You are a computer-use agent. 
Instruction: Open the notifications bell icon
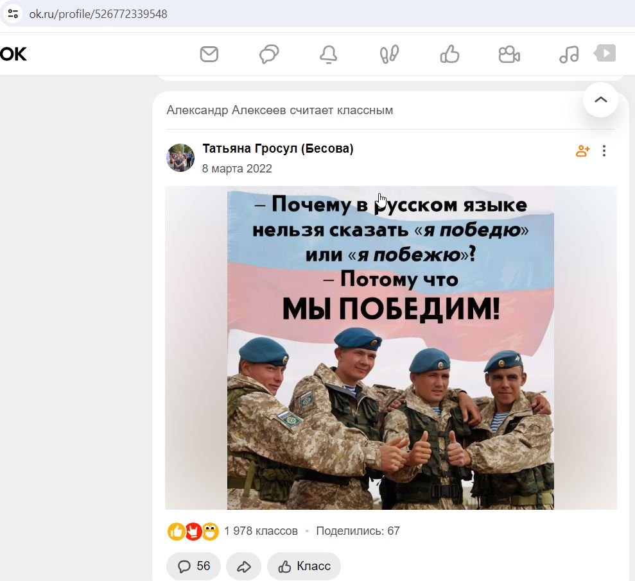(329, 55)
